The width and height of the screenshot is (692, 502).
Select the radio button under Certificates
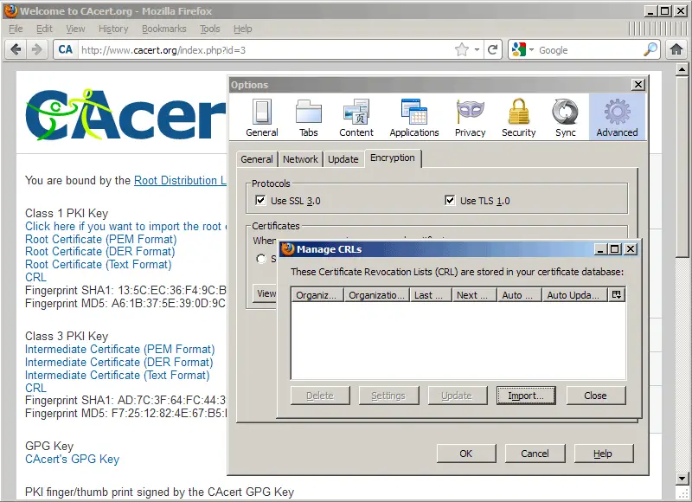point(261,259)
